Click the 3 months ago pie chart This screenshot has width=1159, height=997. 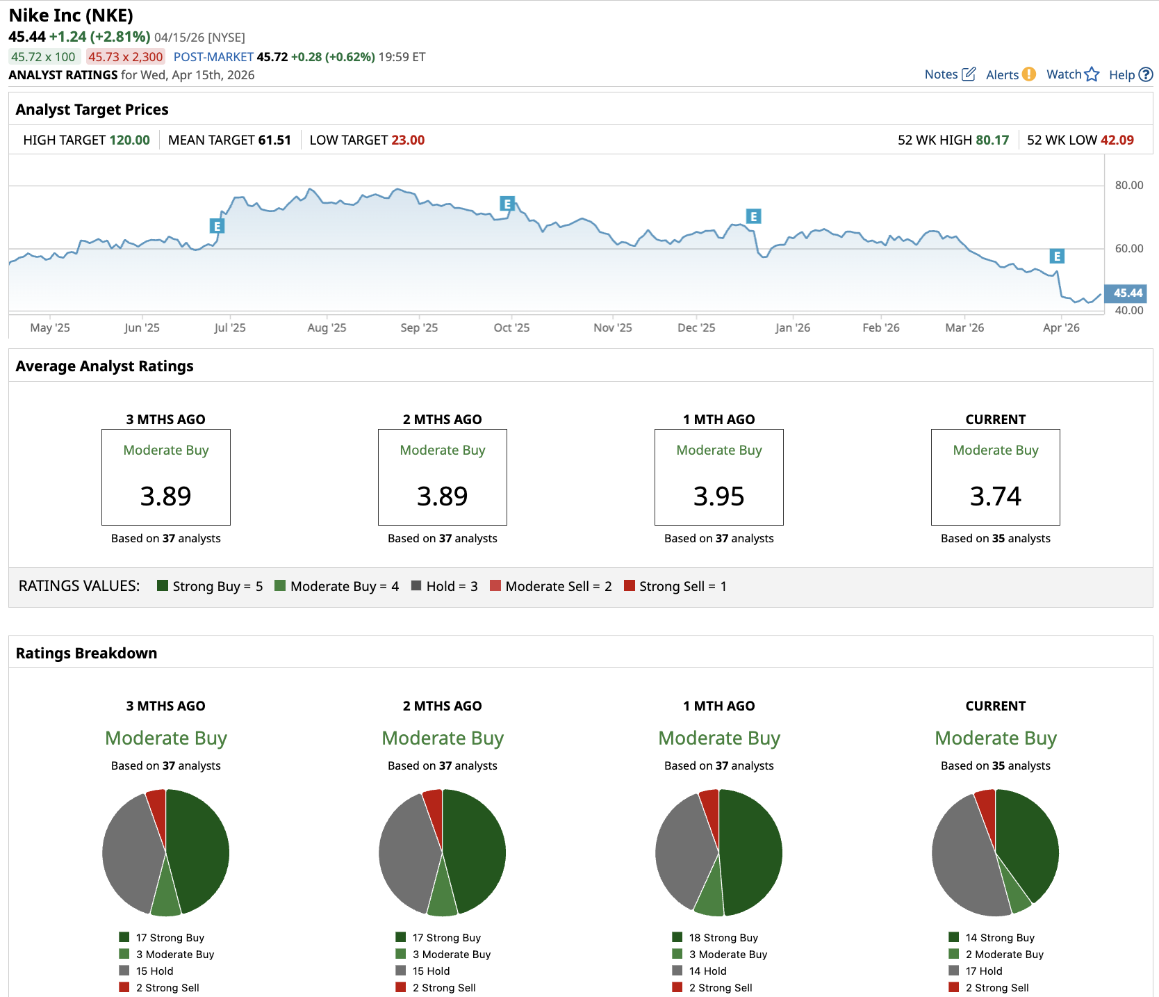pos(165,852)
